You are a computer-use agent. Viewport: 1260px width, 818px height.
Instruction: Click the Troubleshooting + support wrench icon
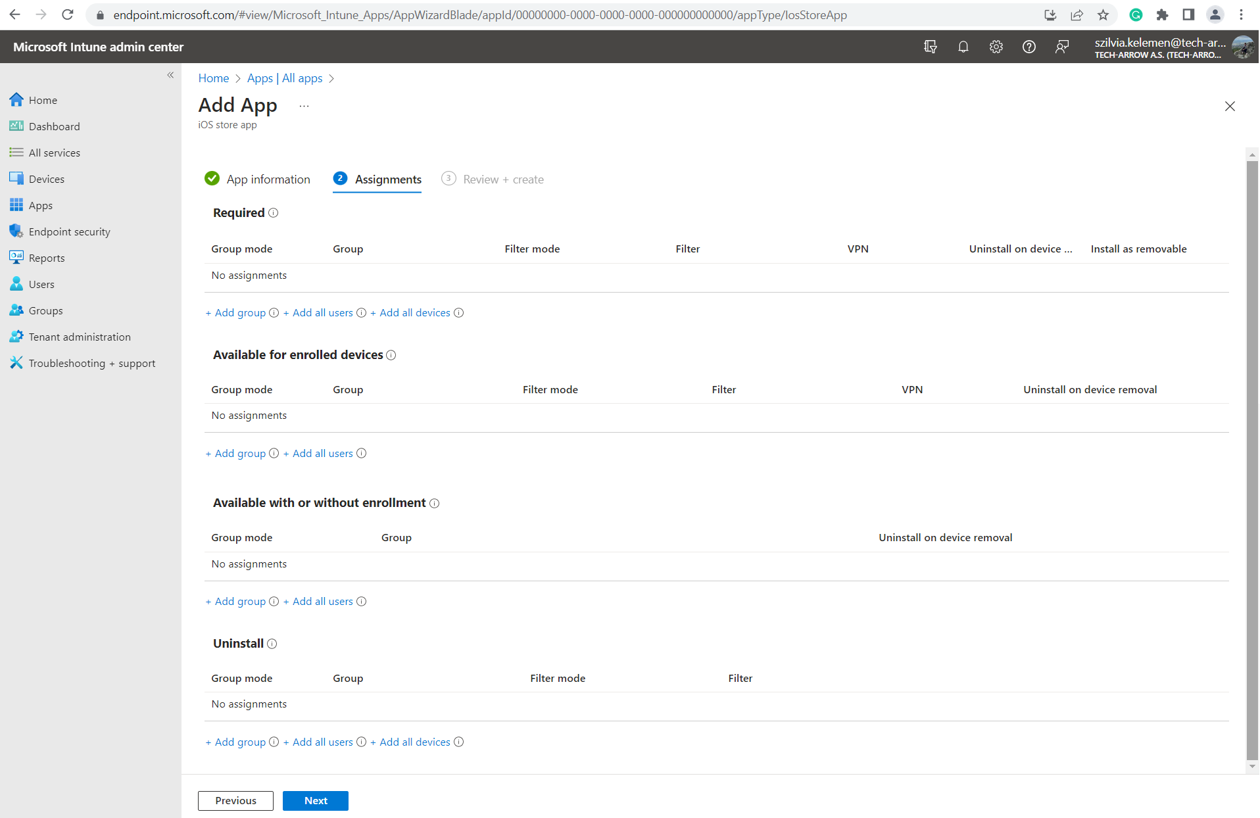pos(16,363)
